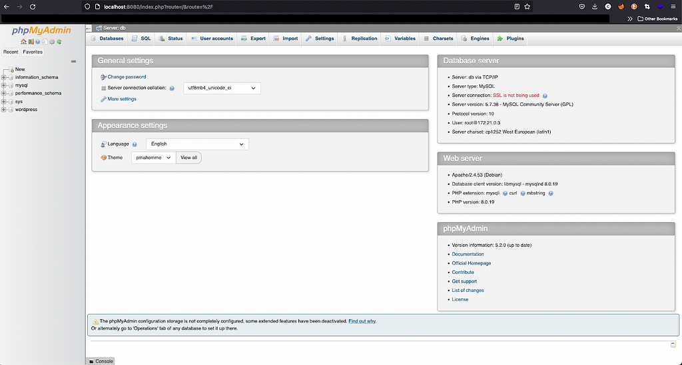Select the Import tab
The height and width of the screenshot is (365, 682).
coord(285,39)
